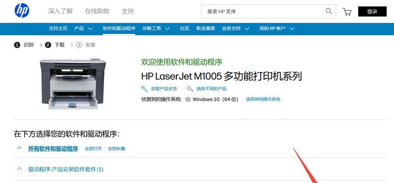This screenshot has height=183, width=394.
Task: Click 所有软件和驱动程序 heading link
Action: tap(53, 149)
